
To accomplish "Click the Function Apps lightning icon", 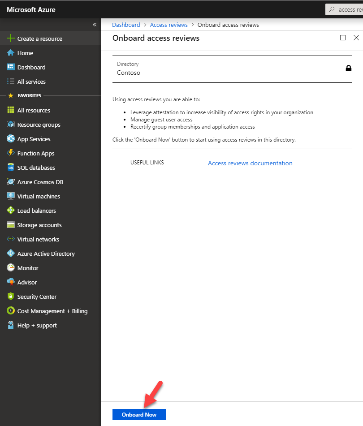I will [x=11, y=153].
